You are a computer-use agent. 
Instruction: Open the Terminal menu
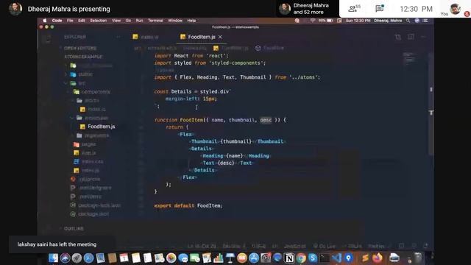click(x=155, y=21)
